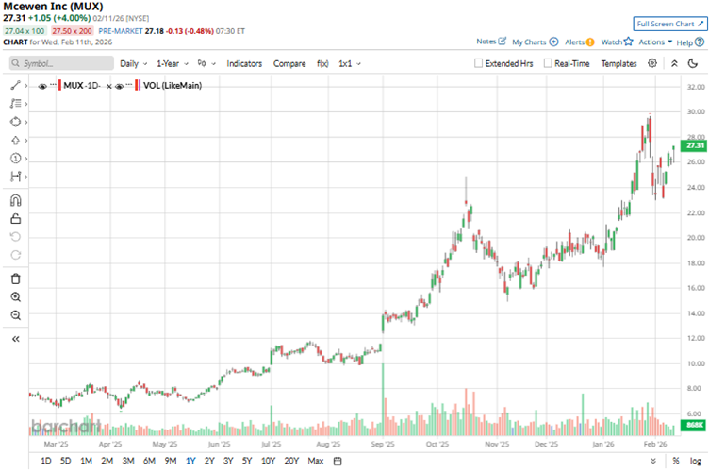Select the 1Y range tab

(x=190, y=461)
